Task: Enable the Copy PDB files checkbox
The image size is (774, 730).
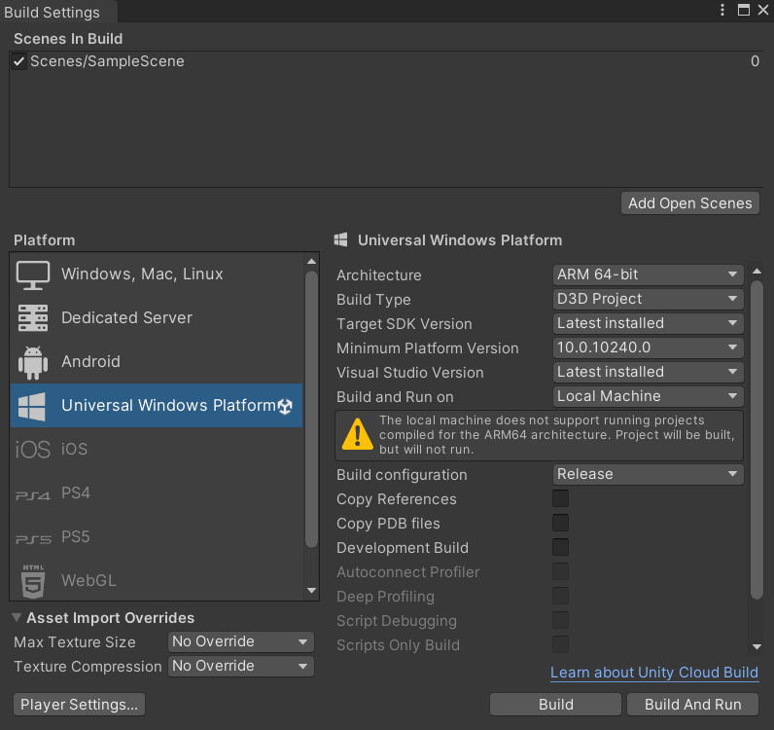Action: 560,523
